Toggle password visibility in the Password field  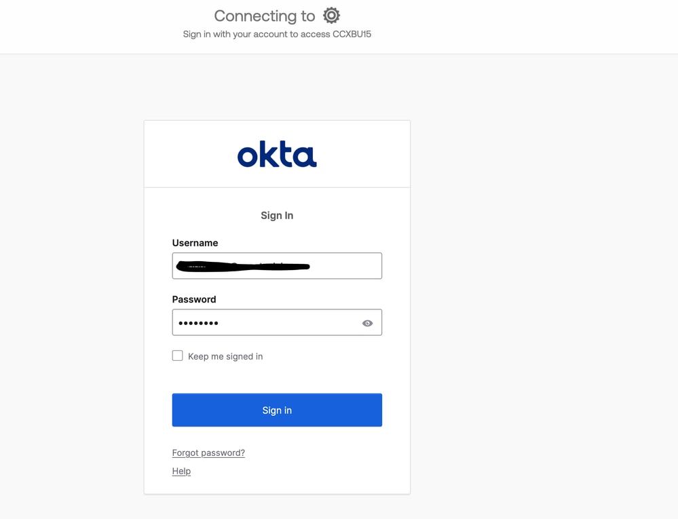pyautogui.click(x=367, y=323)
